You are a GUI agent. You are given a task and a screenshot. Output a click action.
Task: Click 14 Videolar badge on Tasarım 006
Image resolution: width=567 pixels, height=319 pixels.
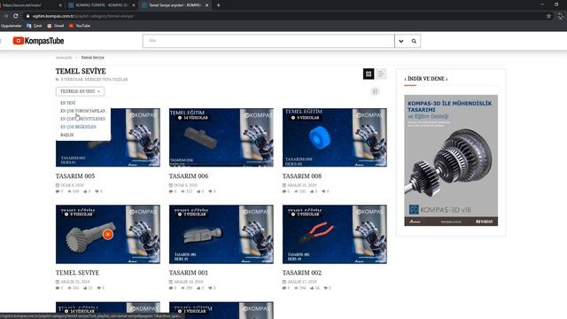coord(193,118)
